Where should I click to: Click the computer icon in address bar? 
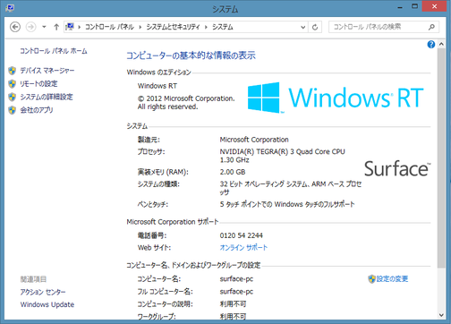coord(70,27)
